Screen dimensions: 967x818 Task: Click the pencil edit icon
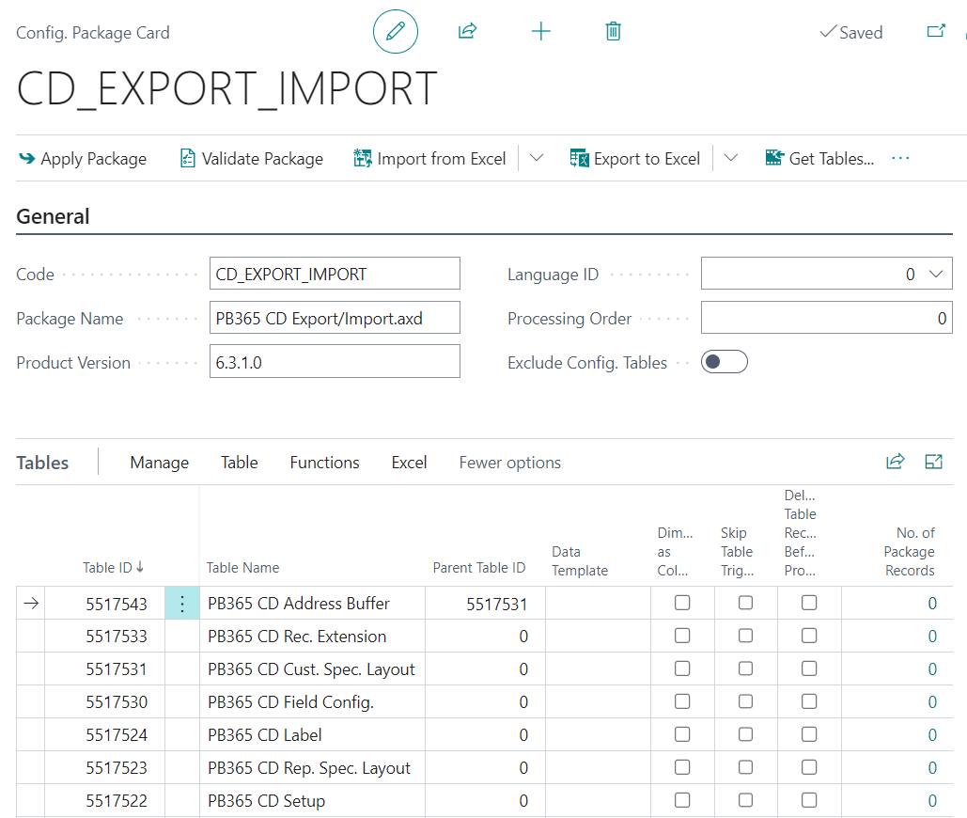coord(396,31)
